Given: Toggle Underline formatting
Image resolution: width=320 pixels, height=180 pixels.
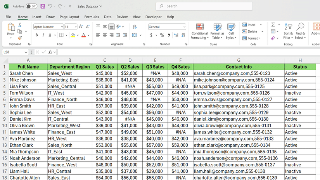Looking at the screenshot, I should pyautogui.click(x=50, y=35).
